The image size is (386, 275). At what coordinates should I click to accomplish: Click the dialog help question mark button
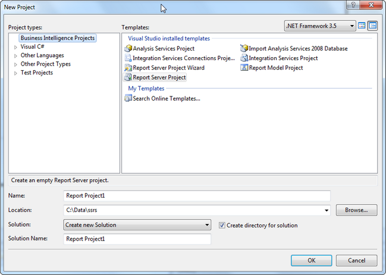(353, 5)
